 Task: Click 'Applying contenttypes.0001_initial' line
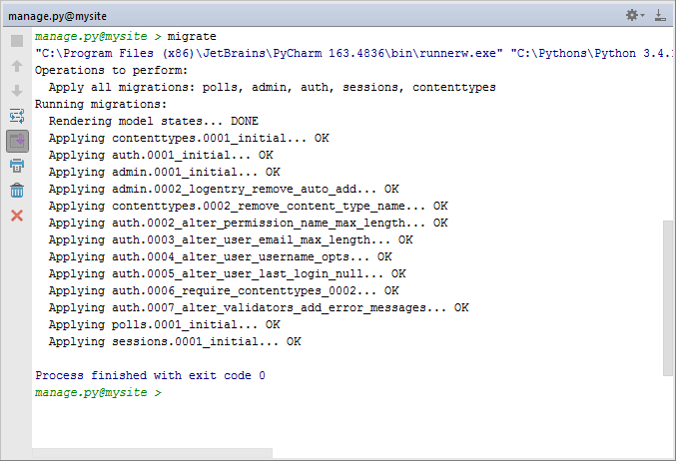pyautogui.click(x=189, y=139)
